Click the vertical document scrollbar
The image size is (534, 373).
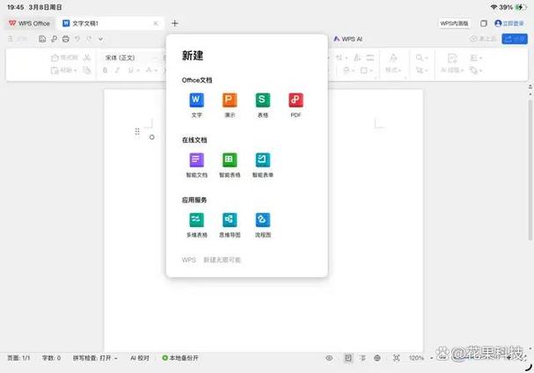(x=530, y=169)
